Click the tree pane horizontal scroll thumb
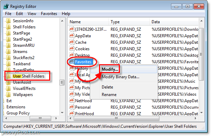 (40, 118)
